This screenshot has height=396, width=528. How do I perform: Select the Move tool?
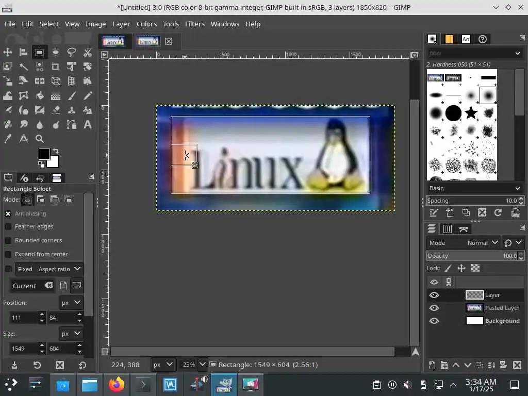[7, 52]
